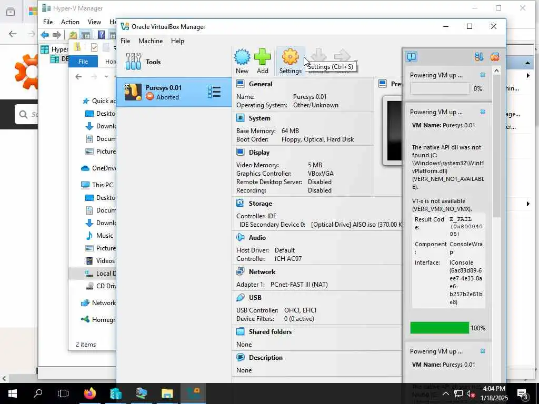Click the Display section monitor icon
This screenshot has height=404, width=539.
point(240,152)
